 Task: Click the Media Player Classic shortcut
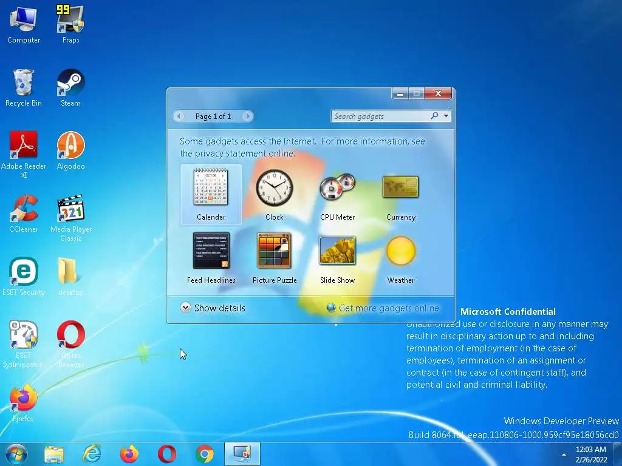click(x=70, y=218)
